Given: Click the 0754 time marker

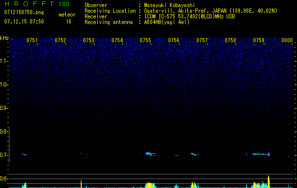Looking at the screenshot, I should (x=117, y=40).
